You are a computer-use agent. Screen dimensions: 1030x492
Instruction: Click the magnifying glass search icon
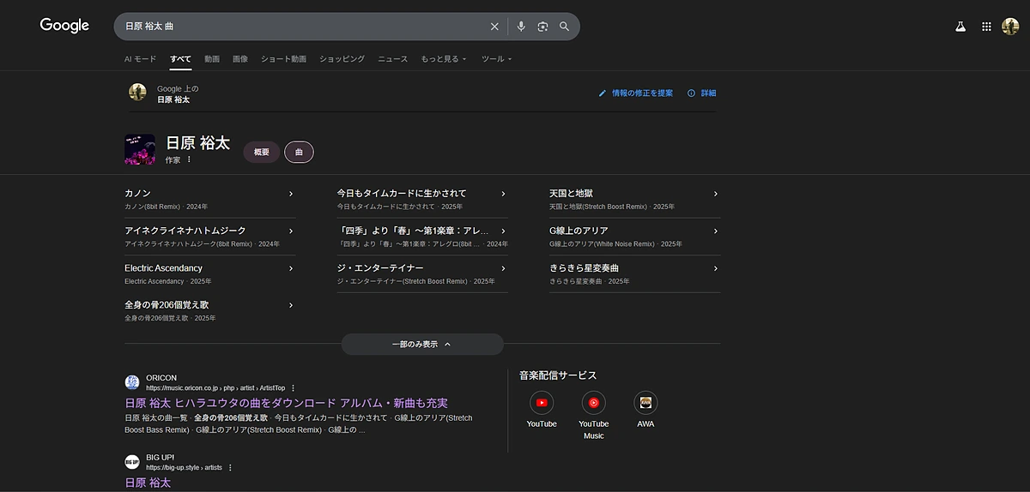[565, 27]
